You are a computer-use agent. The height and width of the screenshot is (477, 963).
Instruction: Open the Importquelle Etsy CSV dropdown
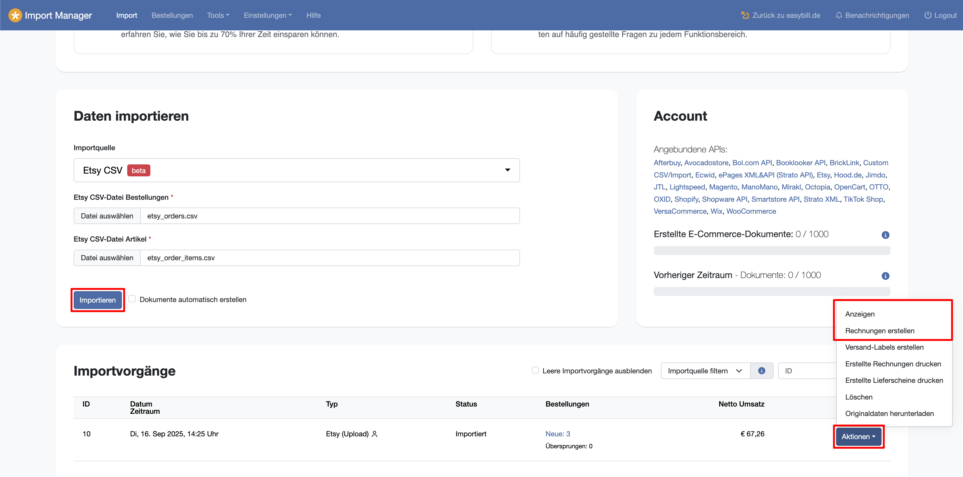(296, 170)
